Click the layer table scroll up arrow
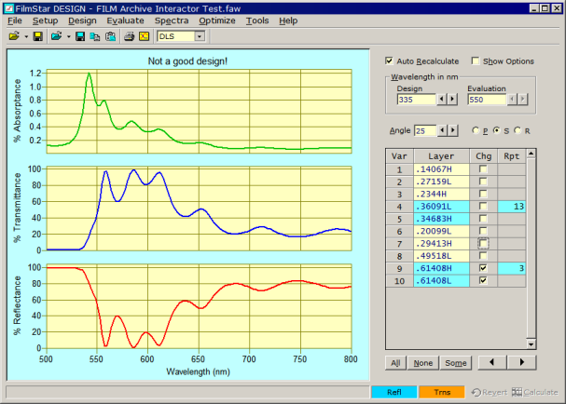 point(531,154)
